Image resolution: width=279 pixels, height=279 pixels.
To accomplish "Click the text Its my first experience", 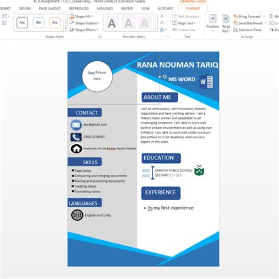I will tap(170, 208).
